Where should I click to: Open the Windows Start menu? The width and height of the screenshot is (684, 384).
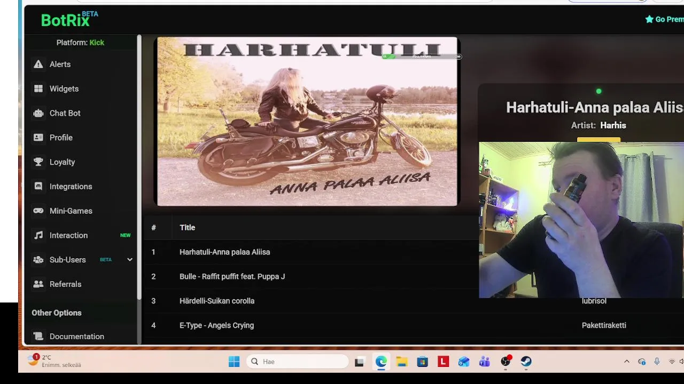coord(234,362)
